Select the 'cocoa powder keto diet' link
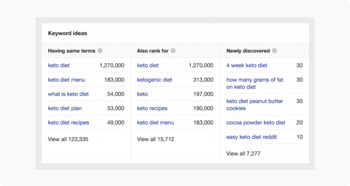The width and height of the screenshot is (350, 186). click(256, 123)
